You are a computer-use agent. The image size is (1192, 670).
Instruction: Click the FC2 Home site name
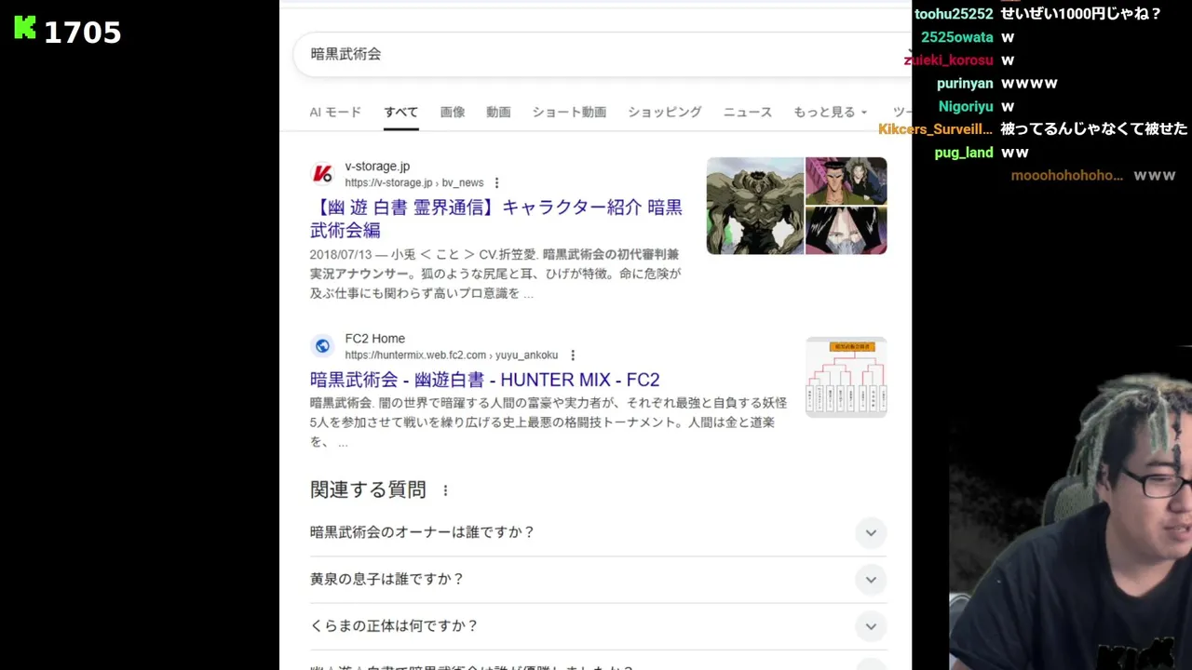[x=375, y=339]
